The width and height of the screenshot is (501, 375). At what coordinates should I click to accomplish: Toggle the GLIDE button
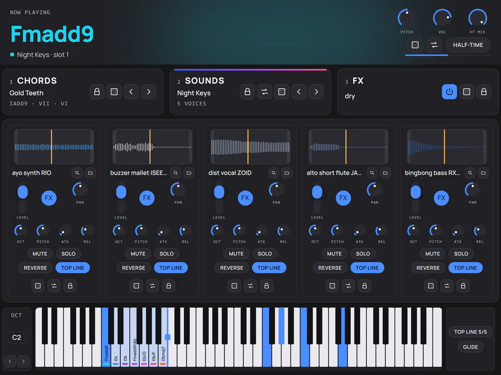tap(471, 347)
